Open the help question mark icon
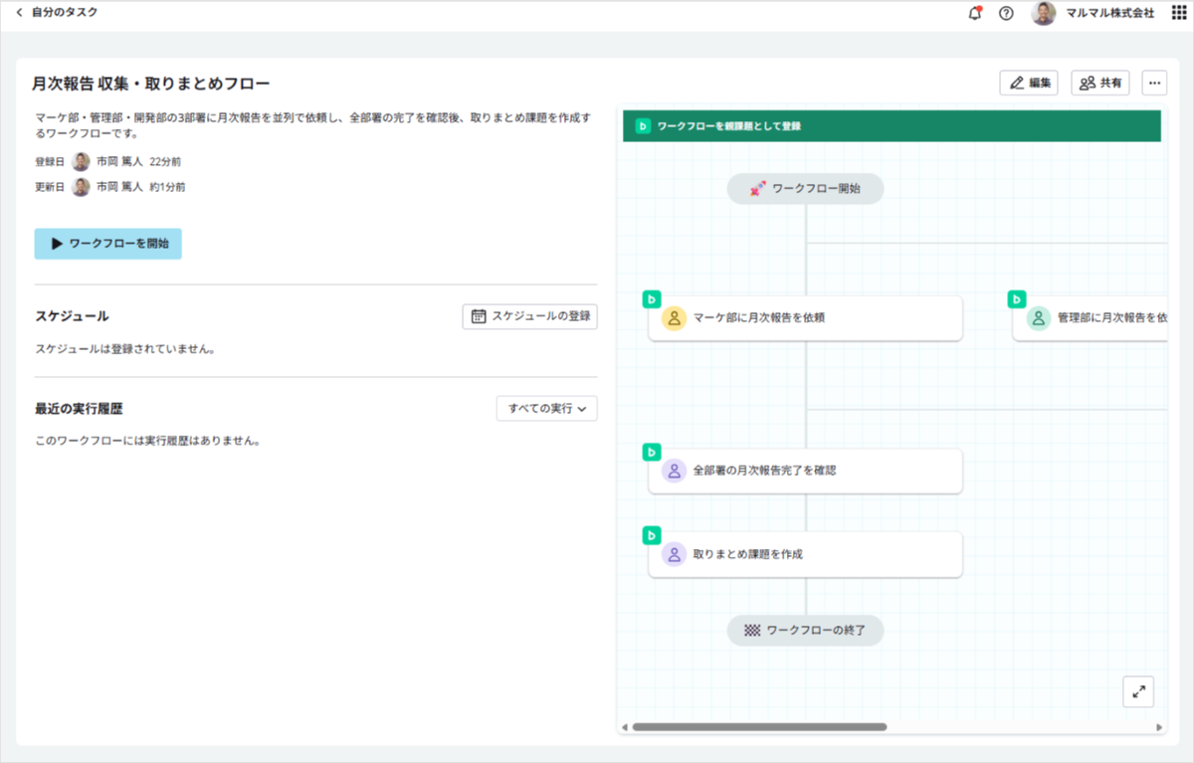1194x763 pixels. [1006, 13]
